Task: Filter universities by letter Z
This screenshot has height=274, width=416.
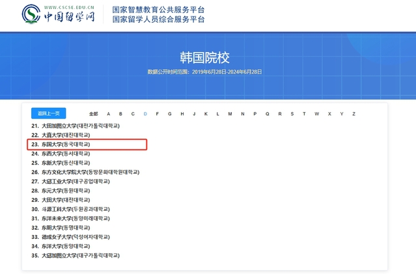Action: pyautogui.click(x=354, y=114)
